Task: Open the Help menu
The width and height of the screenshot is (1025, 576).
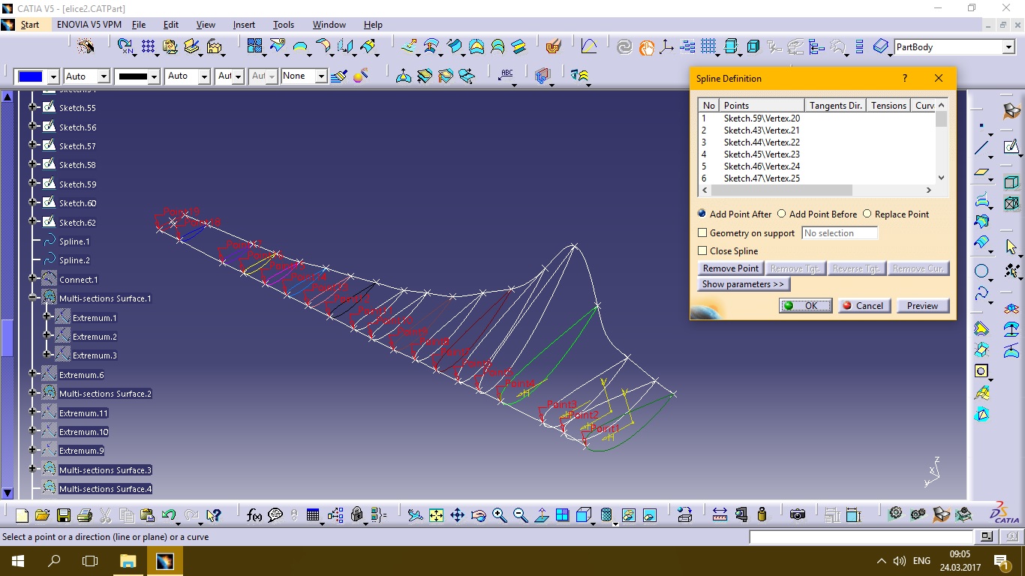Action: 373,25
